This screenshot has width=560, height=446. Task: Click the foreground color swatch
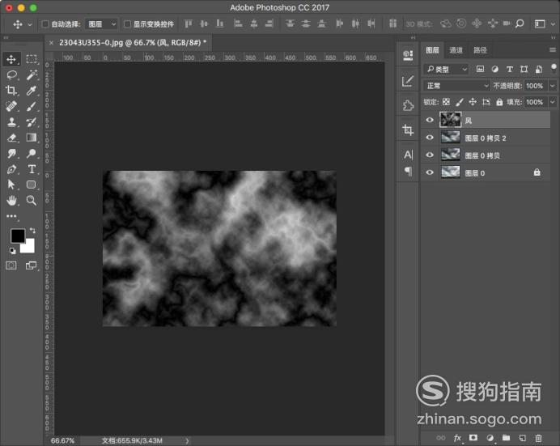(x=18, y=236)
